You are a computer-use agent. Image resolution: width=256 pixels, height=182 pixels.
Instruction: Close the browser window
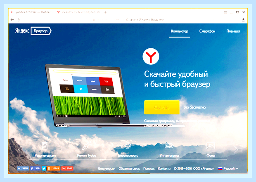click(244, 12)
